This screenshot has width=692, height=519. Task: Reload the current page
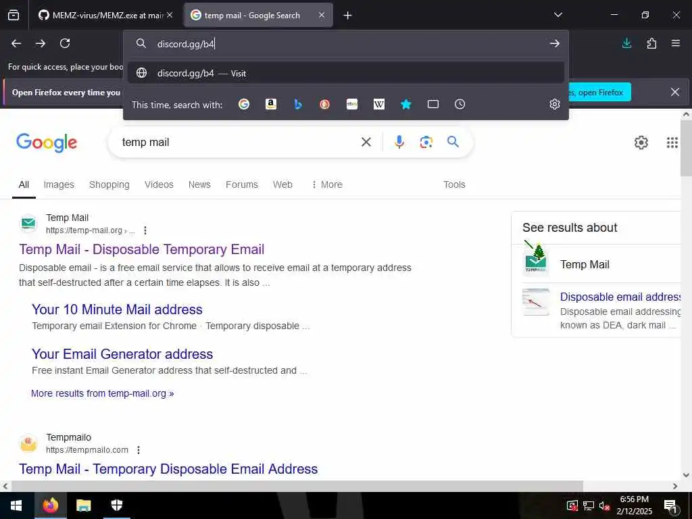65,43
